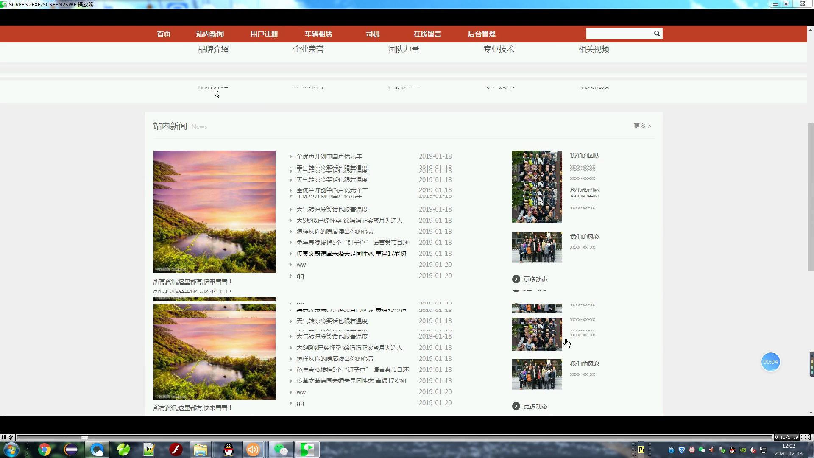
Task: Toggle fullscreen icon in player bar
Action: [x=803, y=437]
